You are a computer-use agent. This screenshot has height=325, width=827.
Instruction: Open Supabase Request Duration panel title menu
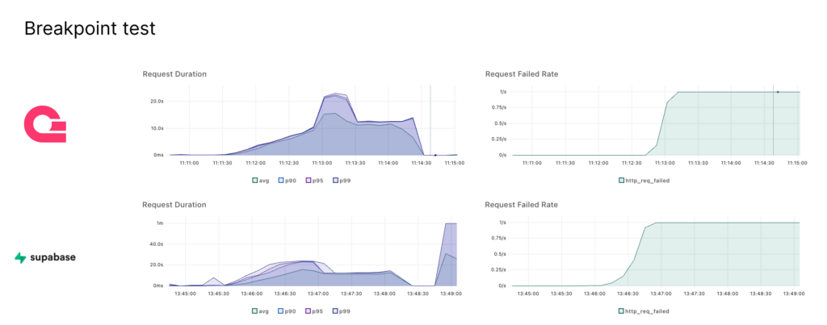(x=174, y=205)
